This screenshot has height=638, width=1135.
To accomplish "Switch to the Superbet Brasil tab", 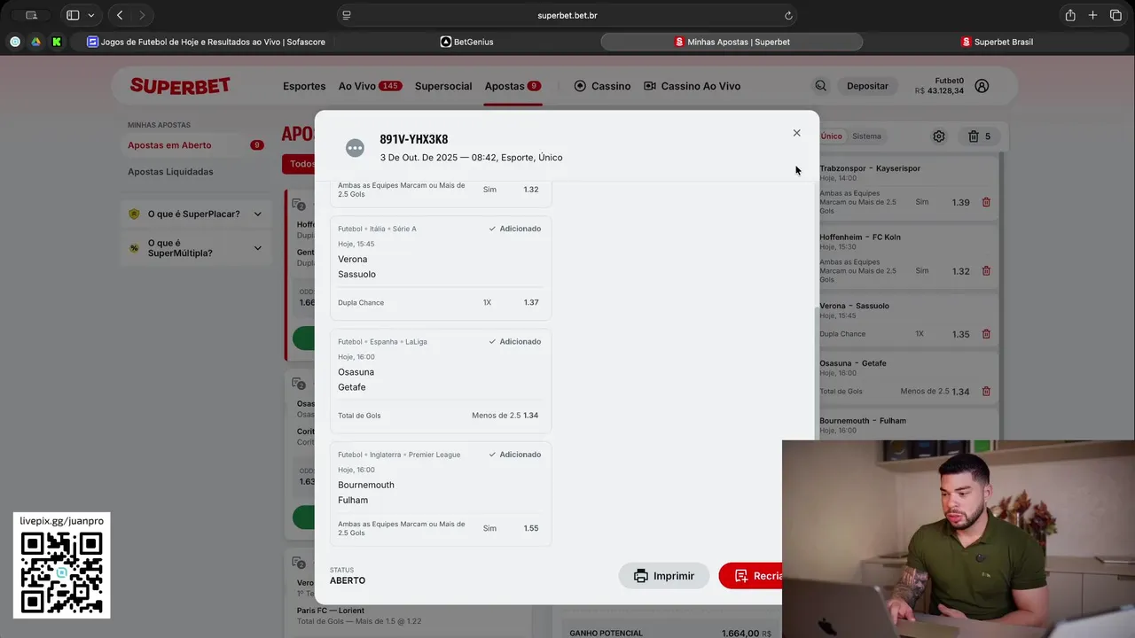I will pos(996,42).
